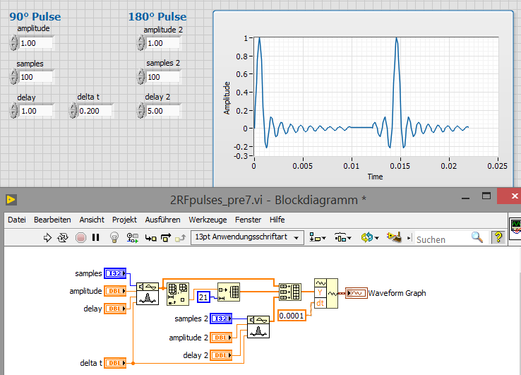This screenshot has height=375, width=521.
Task: Click the Step Over icon
Action: point(166,237)
